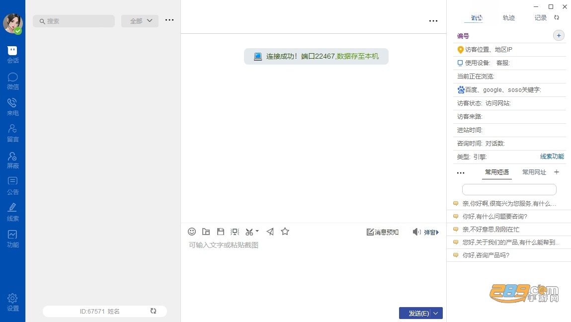The image size is (571, 322).
Task: Select phrase 亲,你好啊,很高兴为您服务
Action: [509, 204]
